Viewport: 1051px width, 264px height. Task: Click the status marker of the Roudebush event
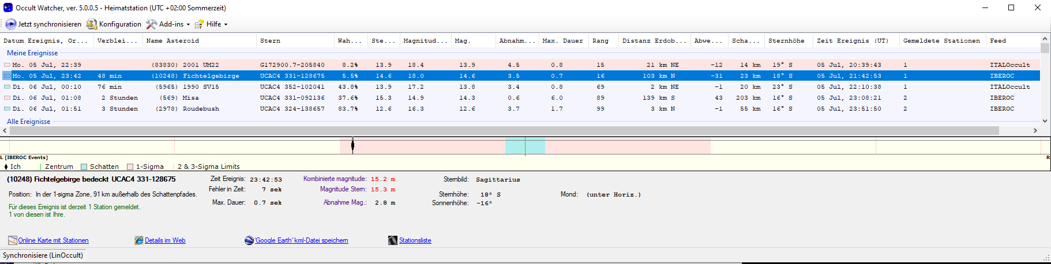(7, 109)
